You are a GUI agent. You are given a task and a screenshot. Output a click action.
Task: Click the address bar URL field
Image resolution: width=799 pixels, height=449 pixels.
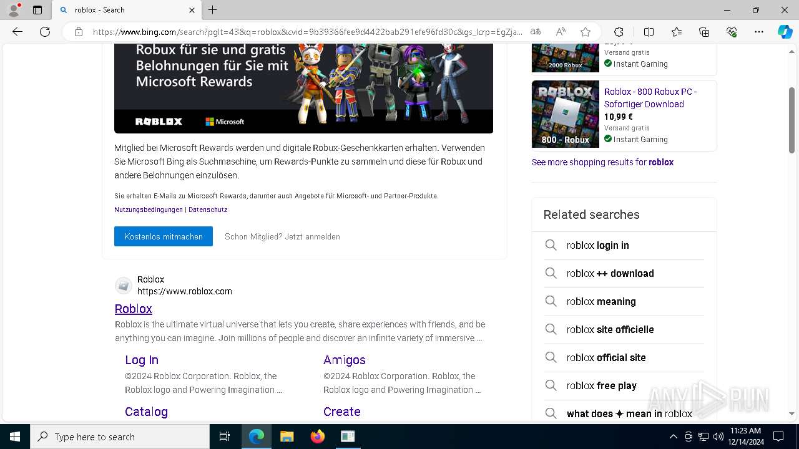tap(308, 32)
